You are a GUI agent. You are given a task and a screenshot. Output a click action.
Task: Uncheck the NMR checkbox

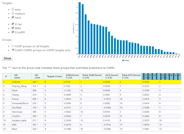coord(13,28)
